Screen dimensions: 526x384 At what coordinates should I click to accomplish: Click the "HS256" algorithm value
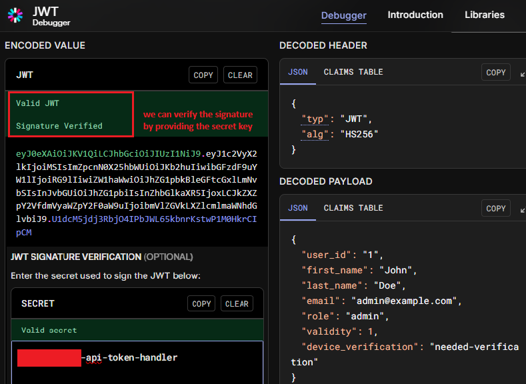click(359, 135)
